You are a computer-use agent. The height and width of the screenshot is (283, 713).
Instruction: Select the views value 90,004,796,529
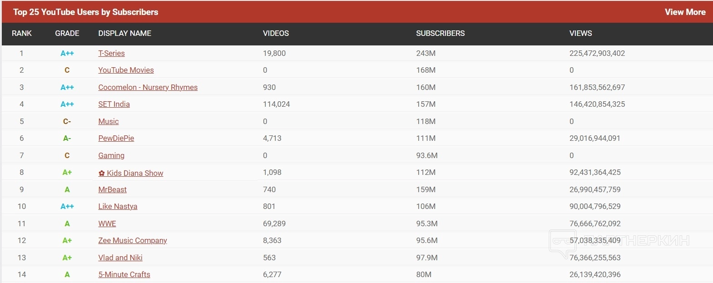595,206
